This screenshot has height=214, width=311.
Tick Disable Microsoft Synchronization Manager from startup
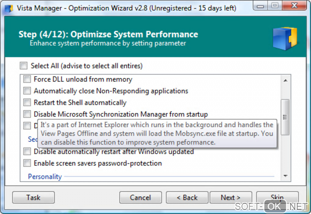pos(27,114)
